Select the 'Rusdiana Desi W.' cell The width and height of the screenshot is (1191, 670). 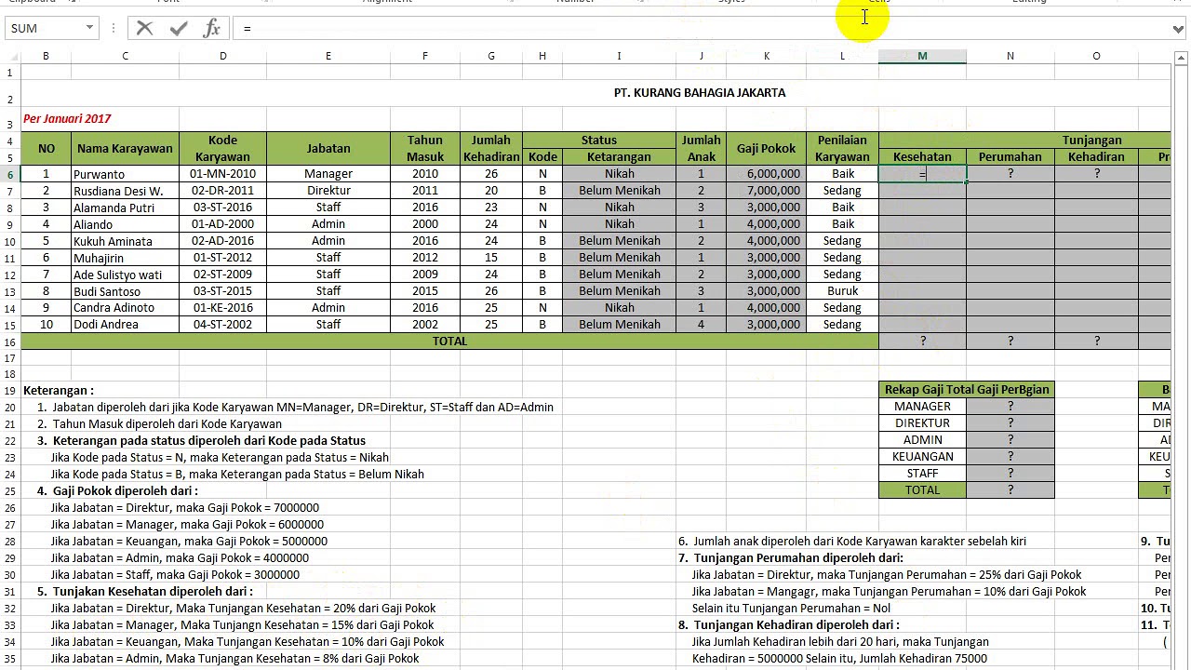tap(125, 191)
